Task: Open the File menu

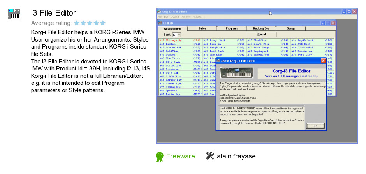Action: point(159,17)
